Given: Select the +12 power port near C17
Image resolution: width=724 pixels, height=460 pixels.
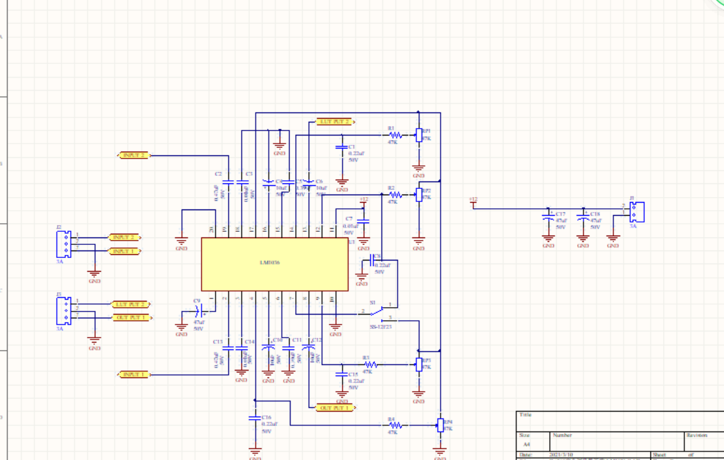Looking at the screenshot, I should 473,202.
